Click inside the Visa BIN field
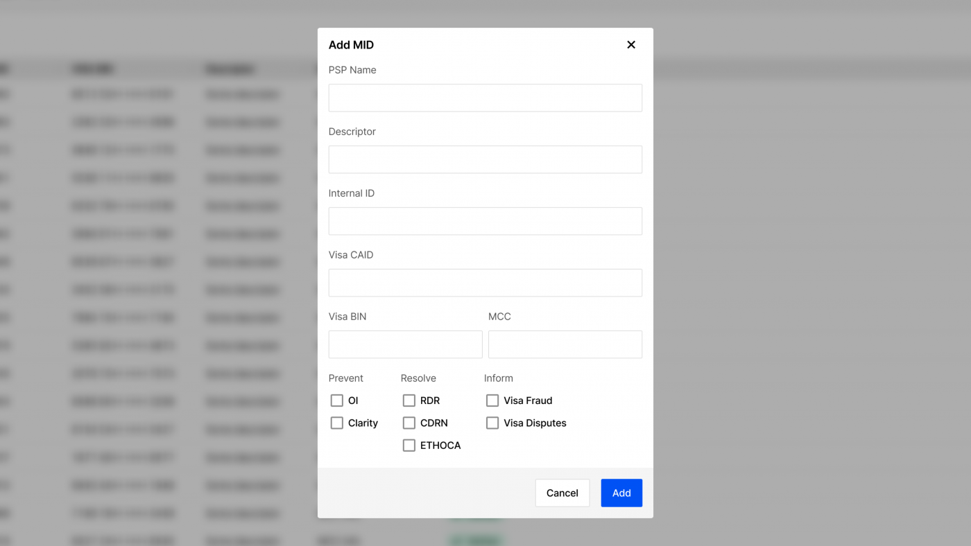 [x=405, y=344]
